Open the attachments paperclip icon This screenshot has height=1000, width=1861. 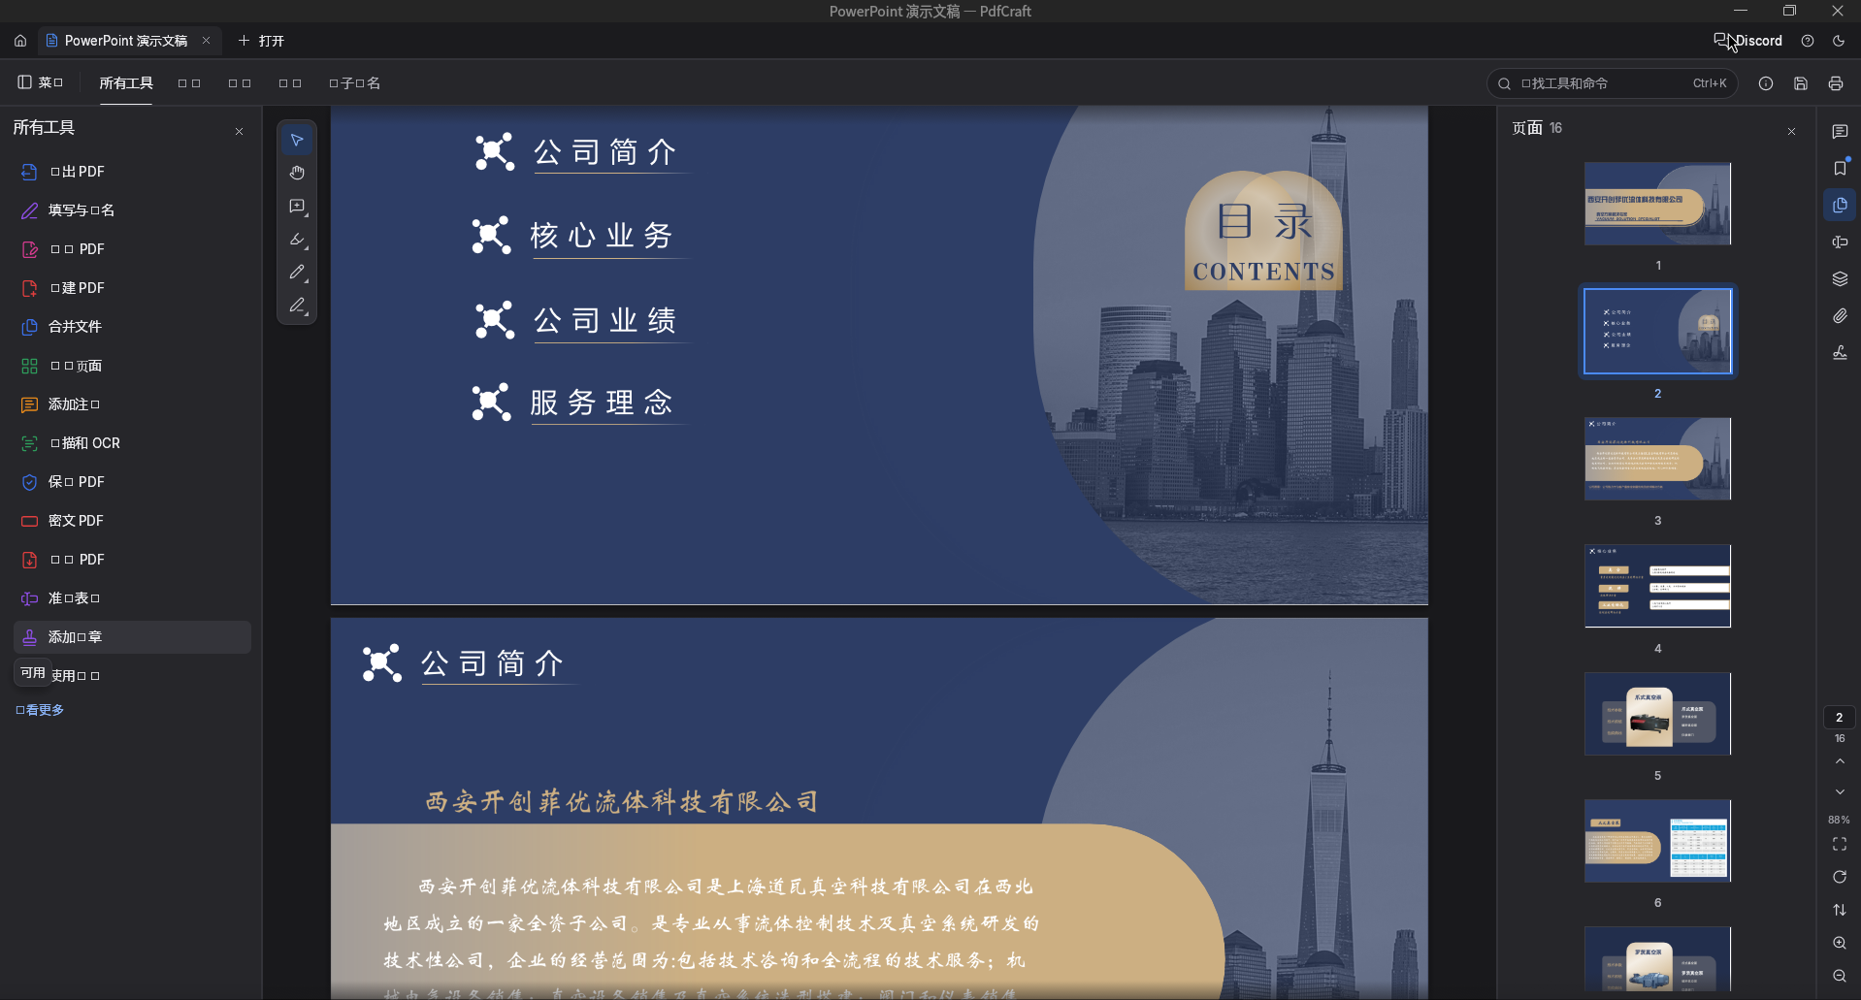[1840, 316]
